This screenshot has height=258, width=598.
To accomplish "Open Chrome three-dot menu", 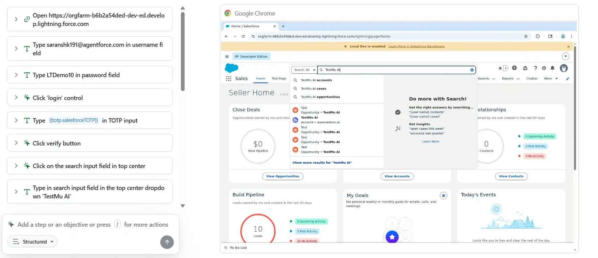I will (571, 36).
